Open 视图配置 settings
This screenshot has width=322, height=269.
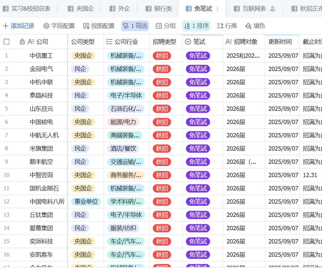[99, 26]
